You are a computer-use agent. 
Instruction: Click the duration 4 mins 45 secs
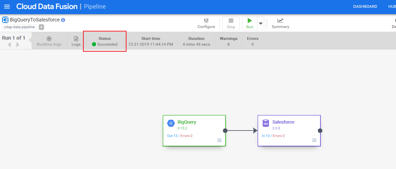[x=196, y=44]
